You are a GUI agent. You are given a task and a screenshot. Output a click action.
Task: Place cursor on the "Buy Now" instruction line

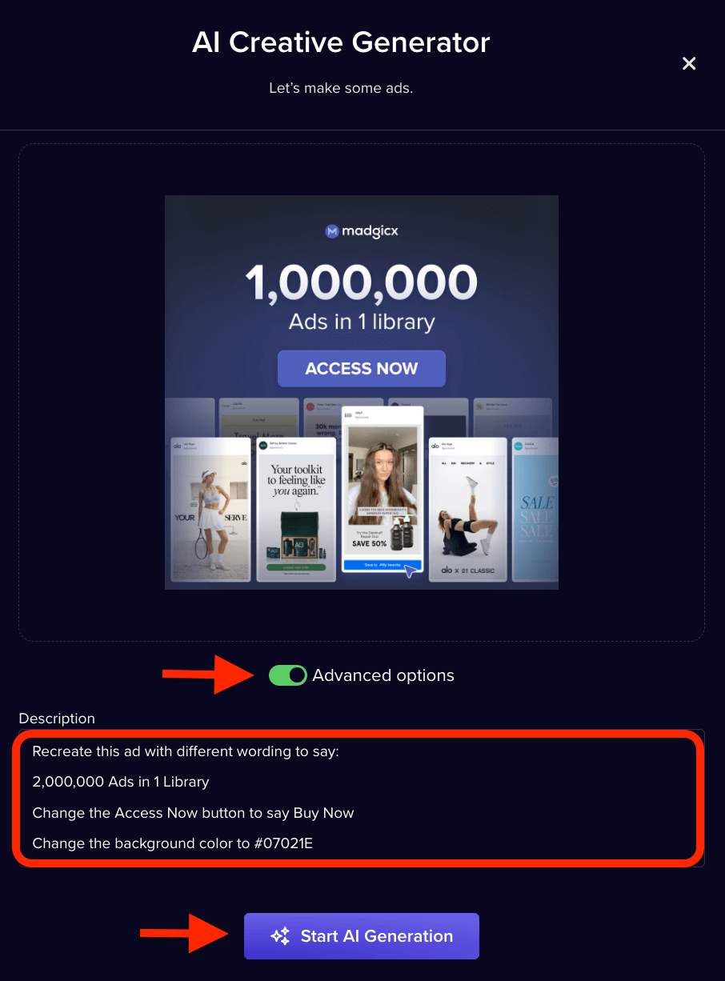coord(193,813)
